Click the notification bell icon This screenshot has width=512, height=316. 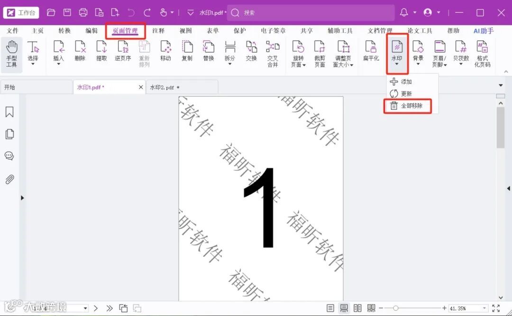pos(404,12)
